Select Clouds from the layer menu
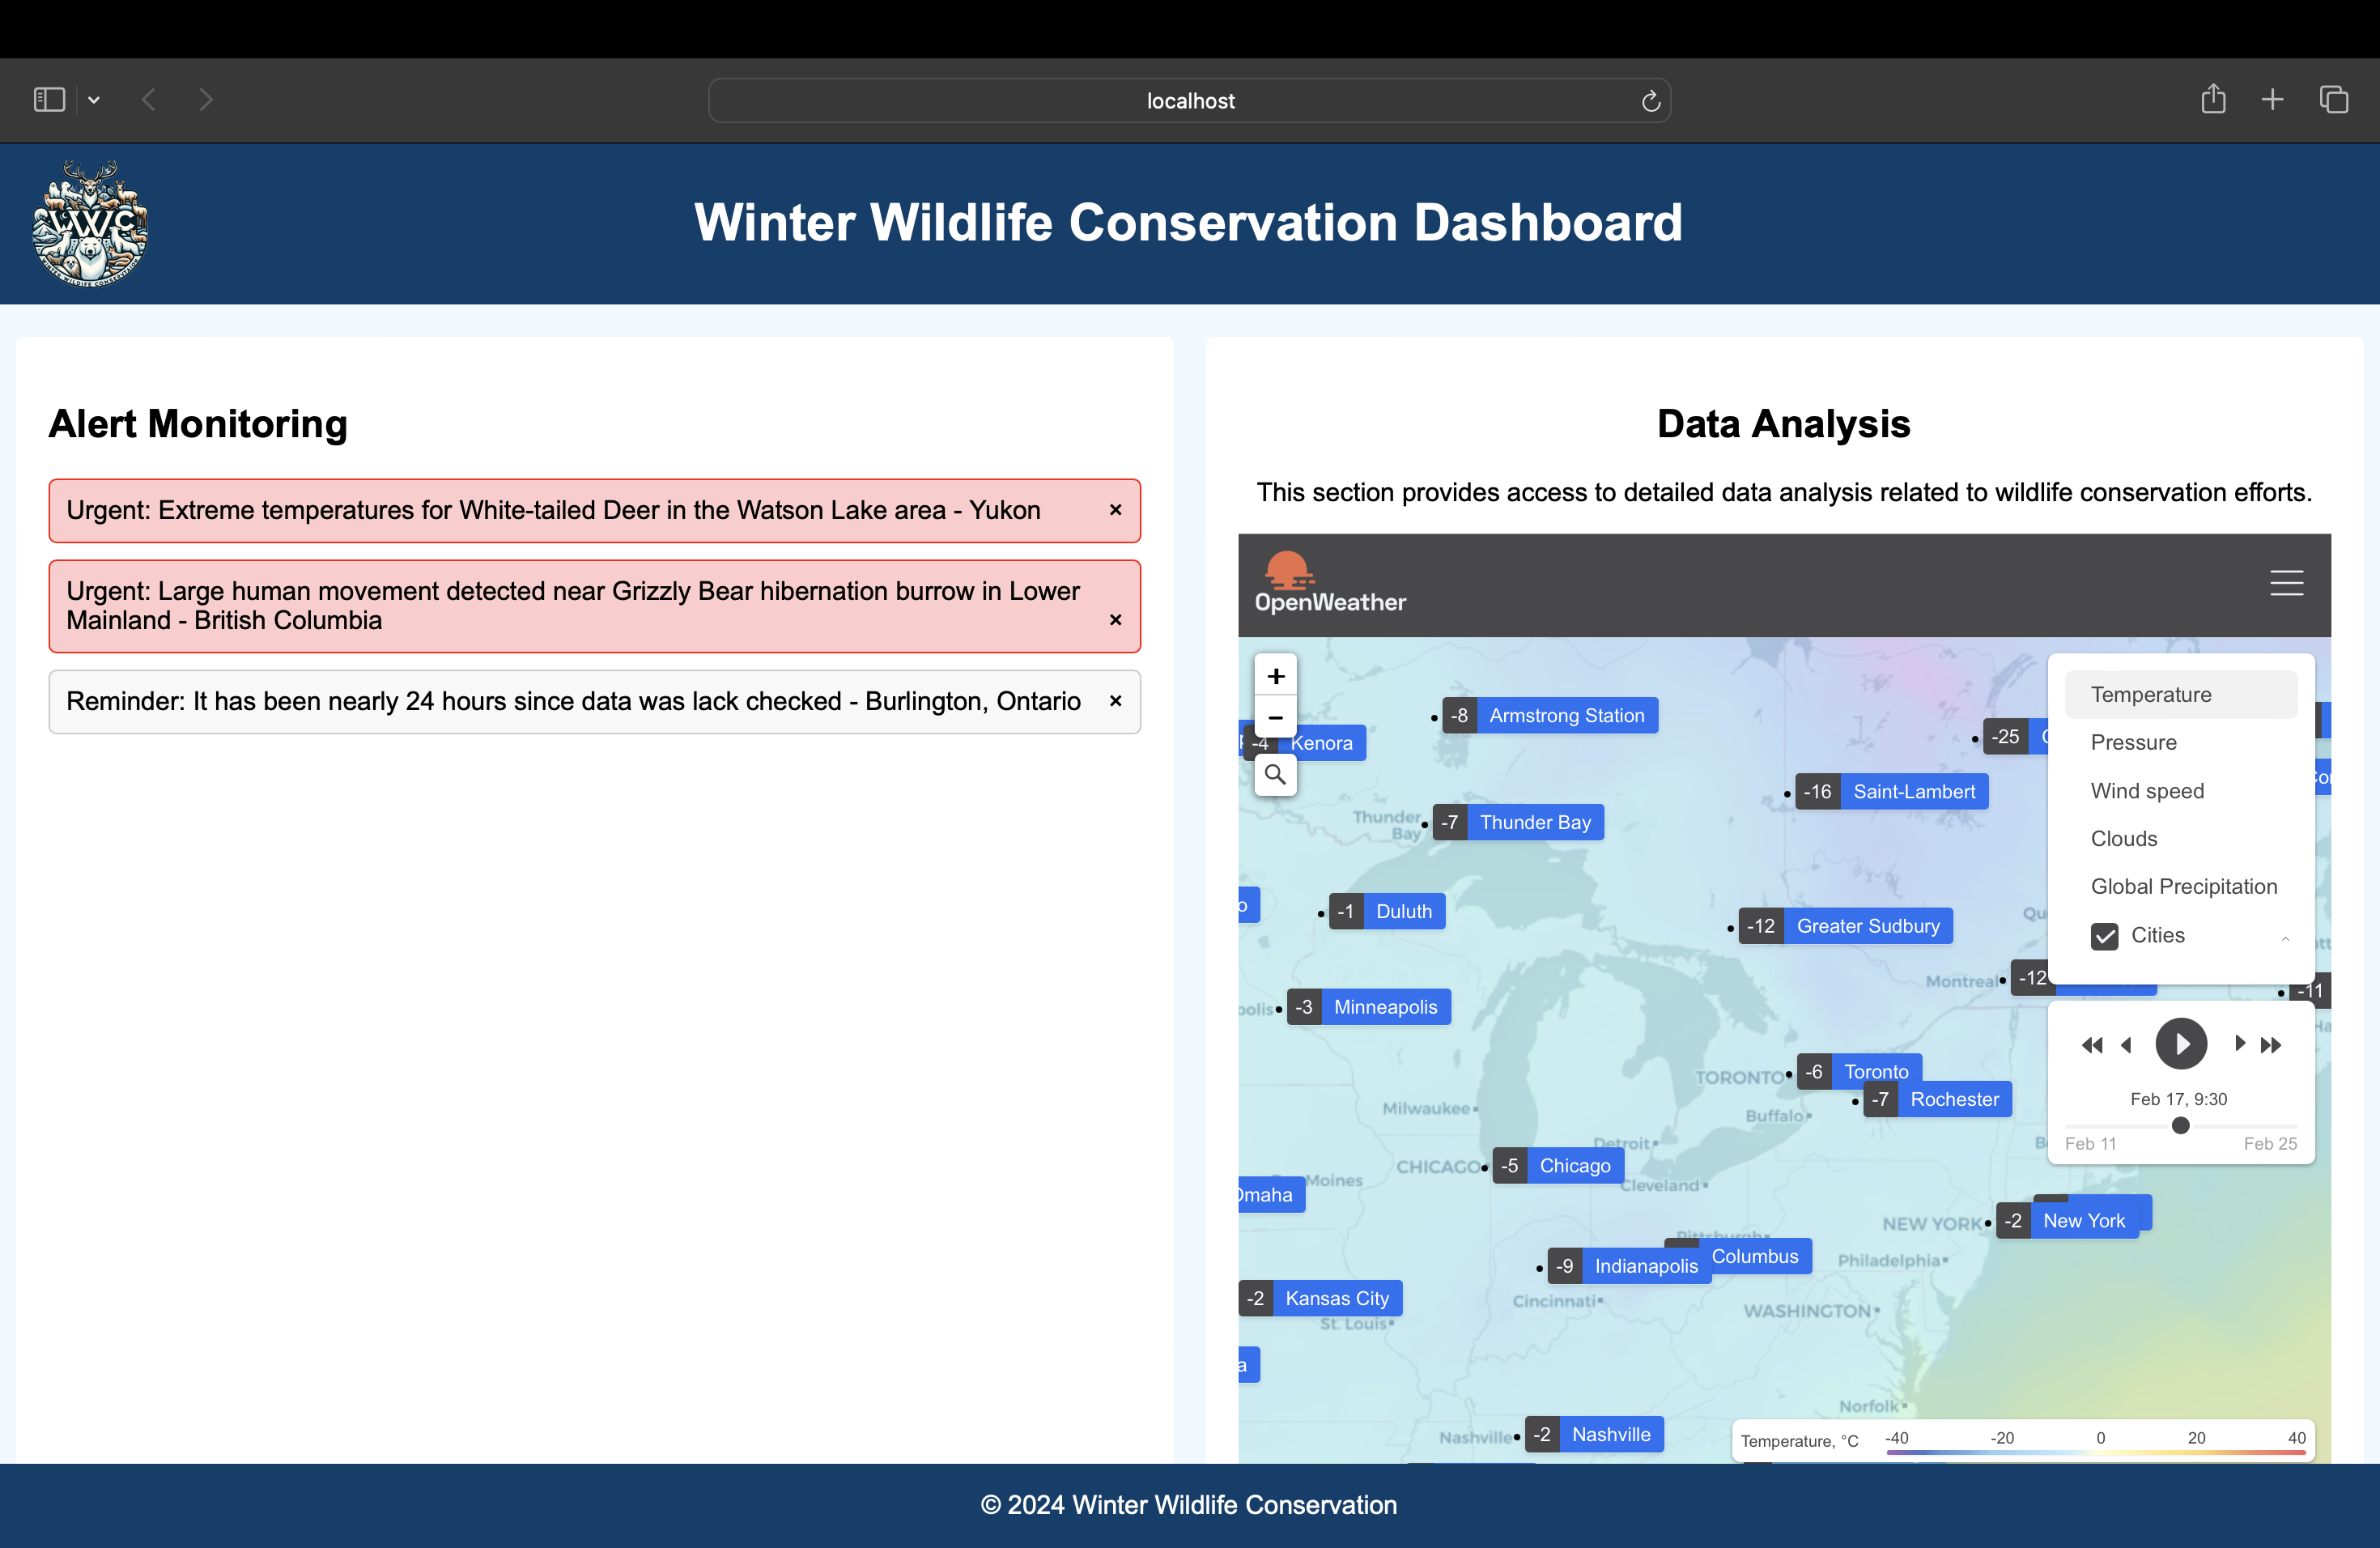Viewport: 2380px width, 1548px height. point(2123,838)
